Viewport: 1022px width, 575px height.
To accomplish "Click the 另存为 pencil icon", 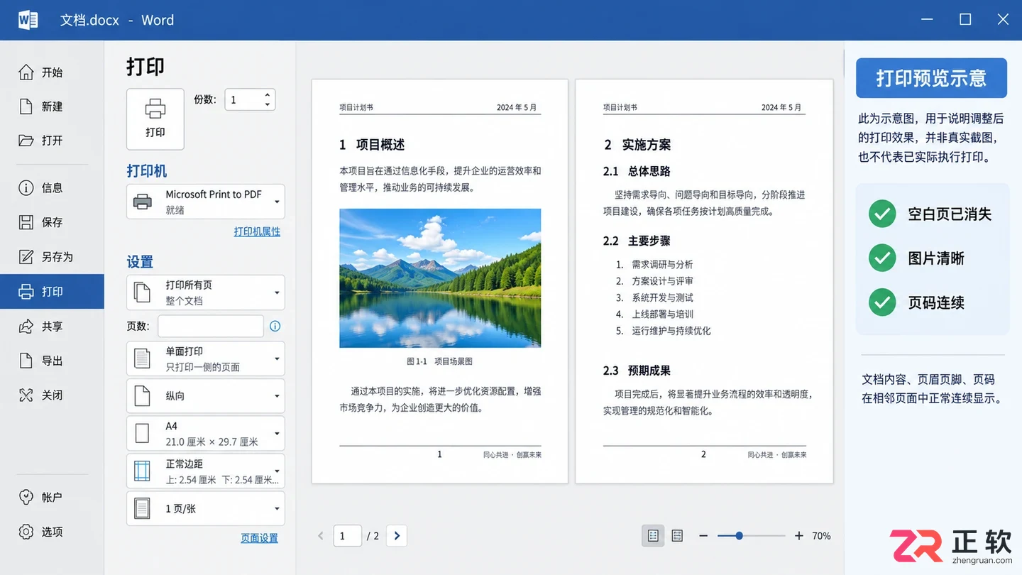I will pyautogui.click(x=26, y=257).
